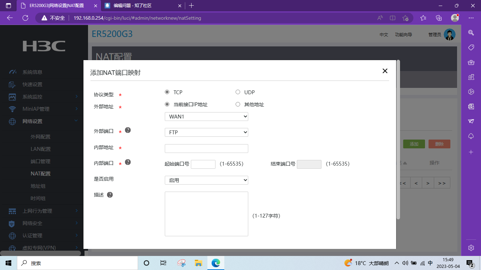Go back in the browser
The image size is (481, 270).
(x=10, y=18)
